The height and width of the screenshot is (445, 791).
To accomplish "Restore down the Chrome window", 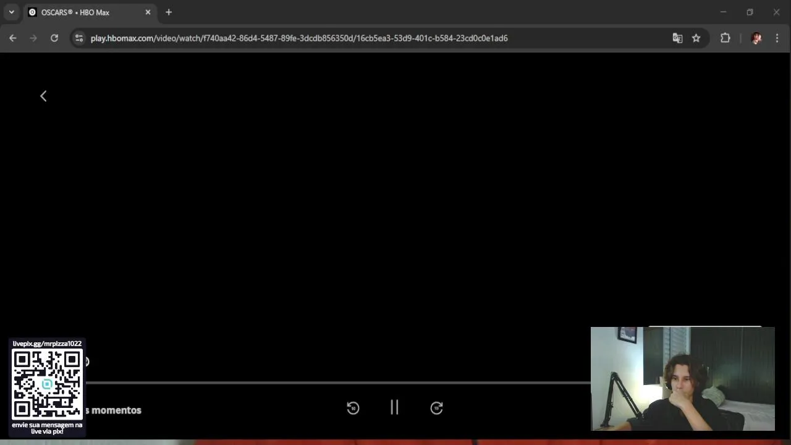I will coord(750,12).
